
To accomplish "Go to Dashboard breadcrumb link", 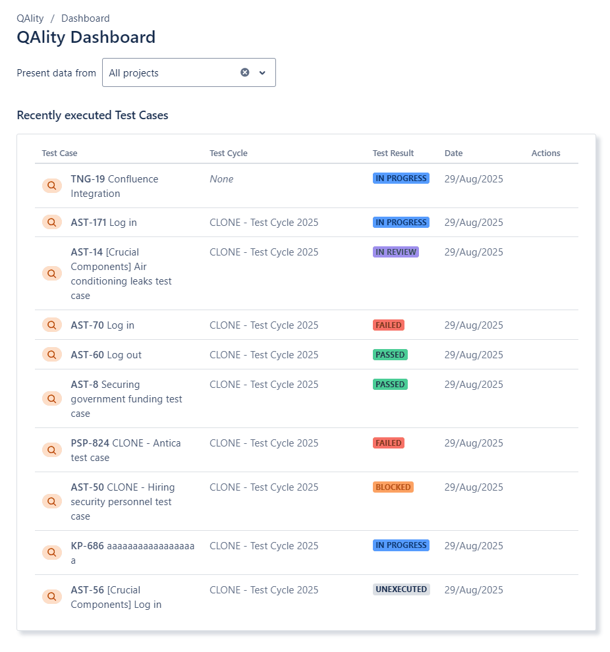I will pos(85,18).
